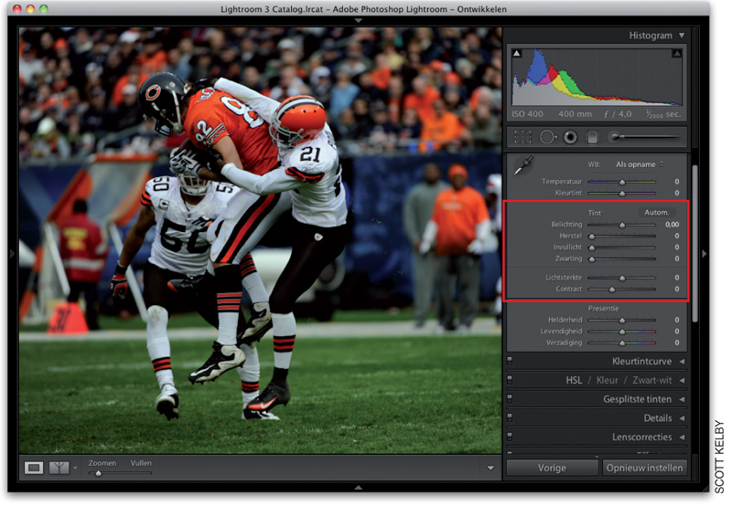Select the Red Eye Correction tool

[570, 137]
